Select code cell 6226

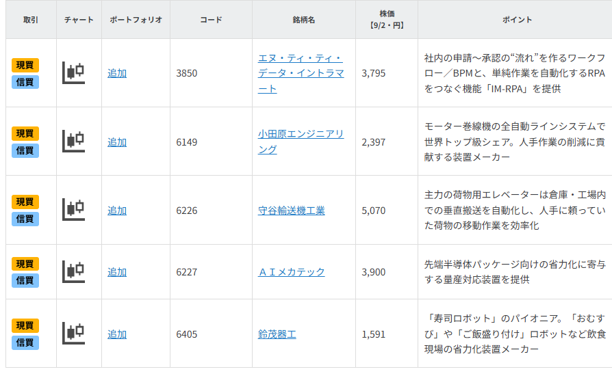click(x=187, y=211)
